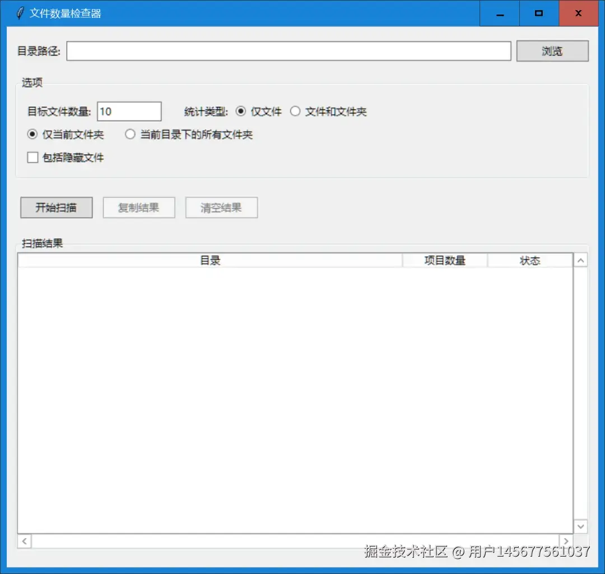Select the 文件和文件夹 radio option
This screenshot has width=605, height=574.
(295, 111)
